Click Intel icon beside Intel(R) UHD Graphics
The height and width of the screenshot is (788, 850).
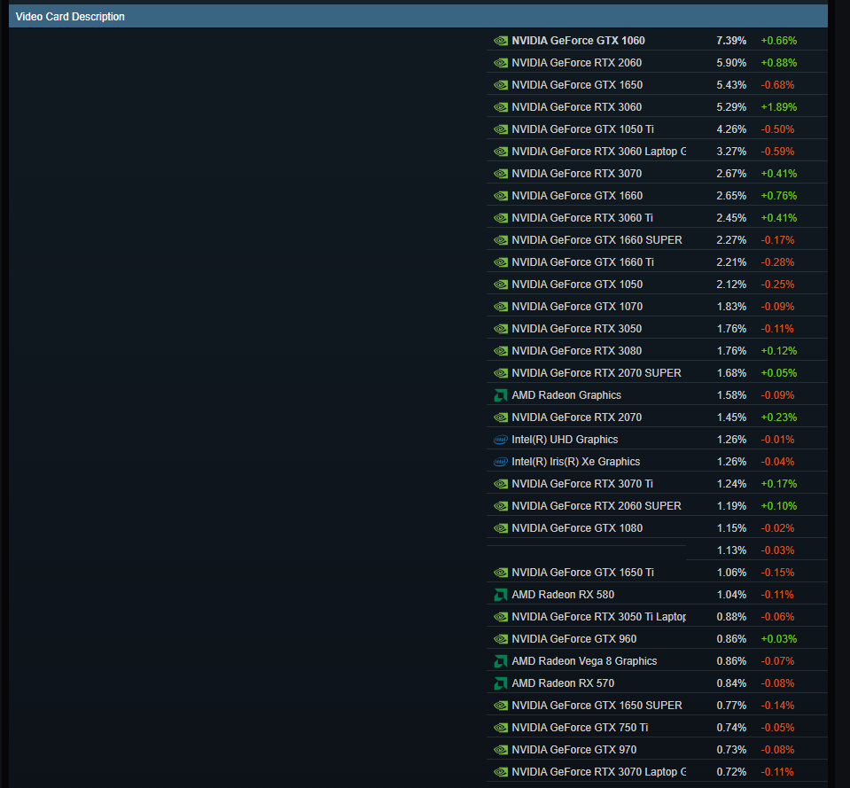(501, 440)
